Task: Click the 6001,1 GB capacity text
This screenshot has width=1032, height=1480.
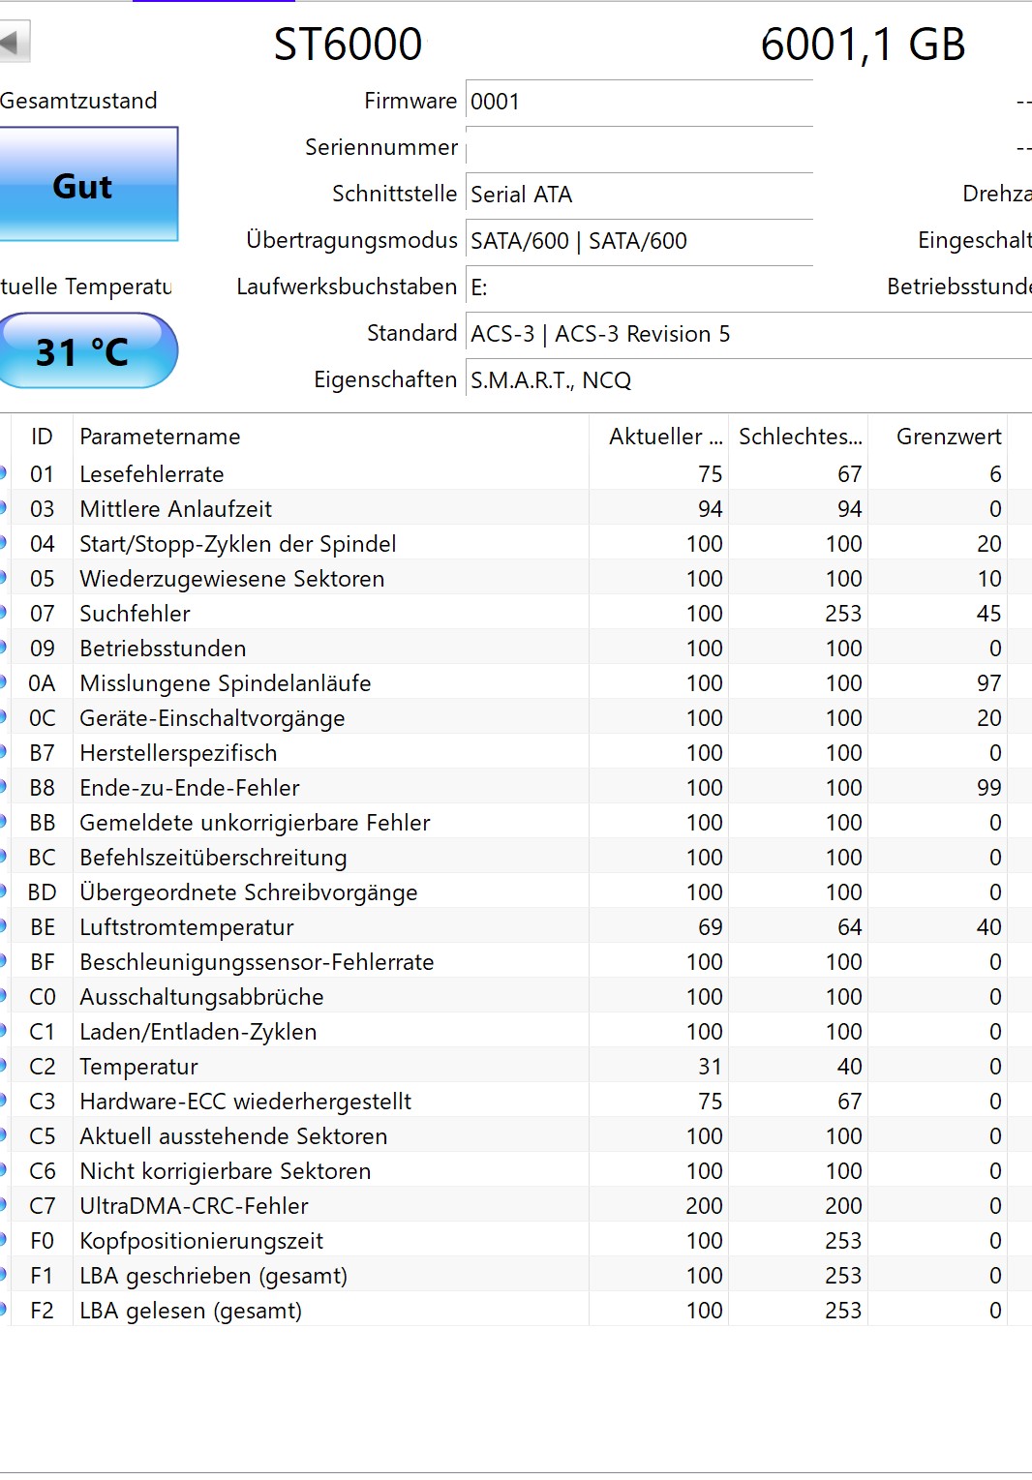Action: (x=863, y=45)
